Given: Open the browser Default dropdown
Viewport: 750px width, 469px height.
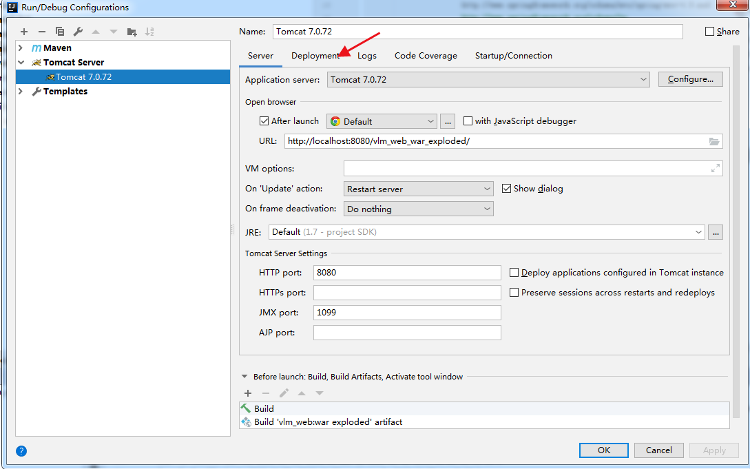Looking at the screenshot, I should point(382,121).
